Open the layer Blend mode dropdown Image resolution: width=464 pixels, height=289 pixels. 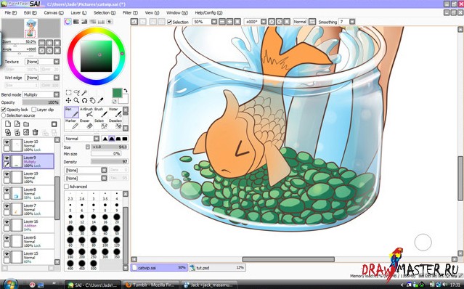[41, 94]
